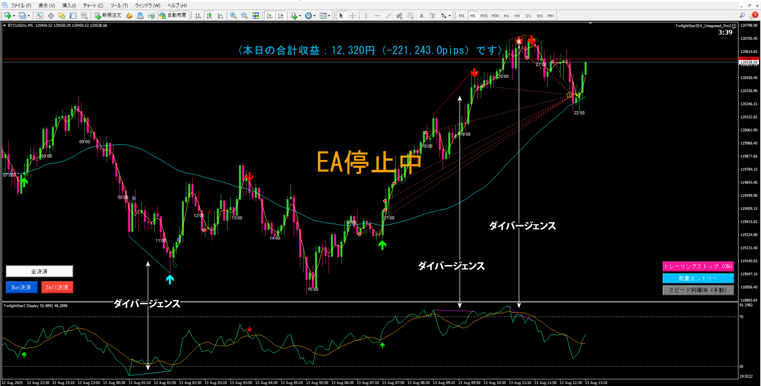This screenshot has width=761, height=386.
Task: Open the チャート (C) menu
Action: pyautogui.click(x=93, y=5)
